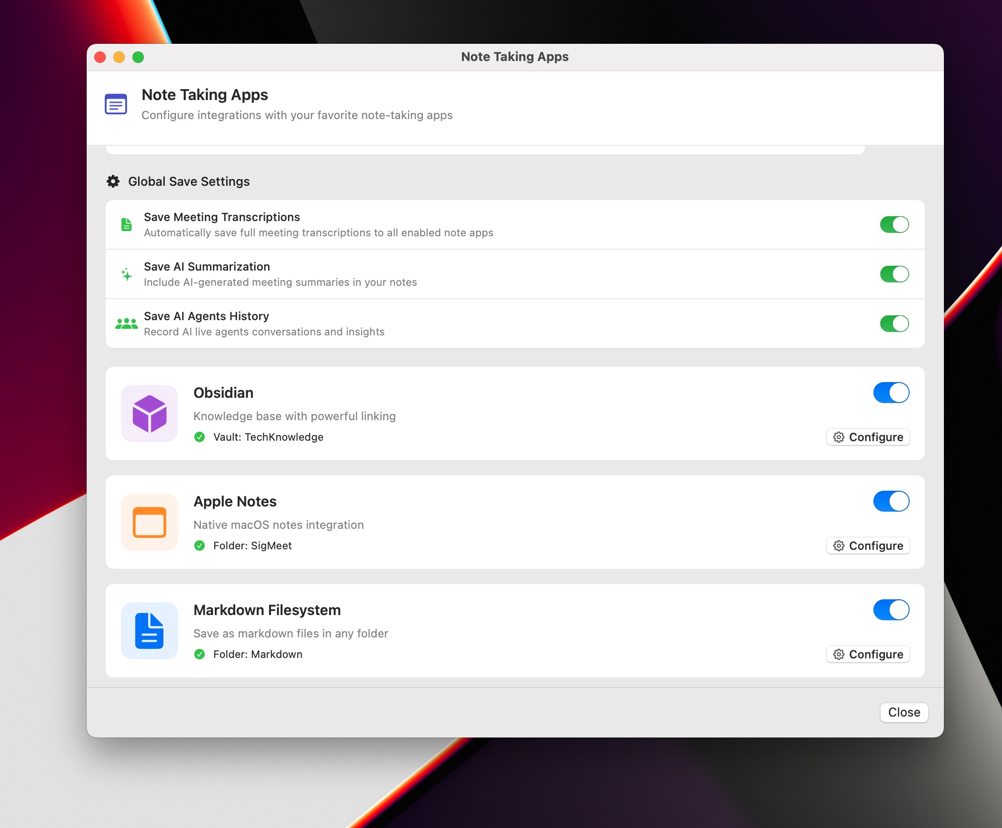Click the Markdown Filesystem file icon

coord(149,631)
